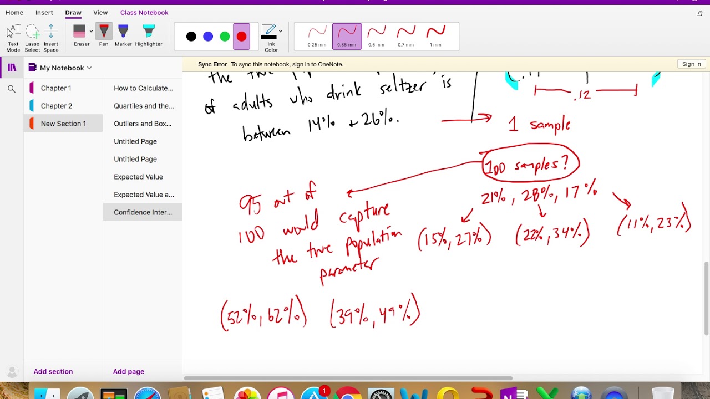Click the vertical scrollbar thumb
Screen dimensions: 710x399
[706, 298]
